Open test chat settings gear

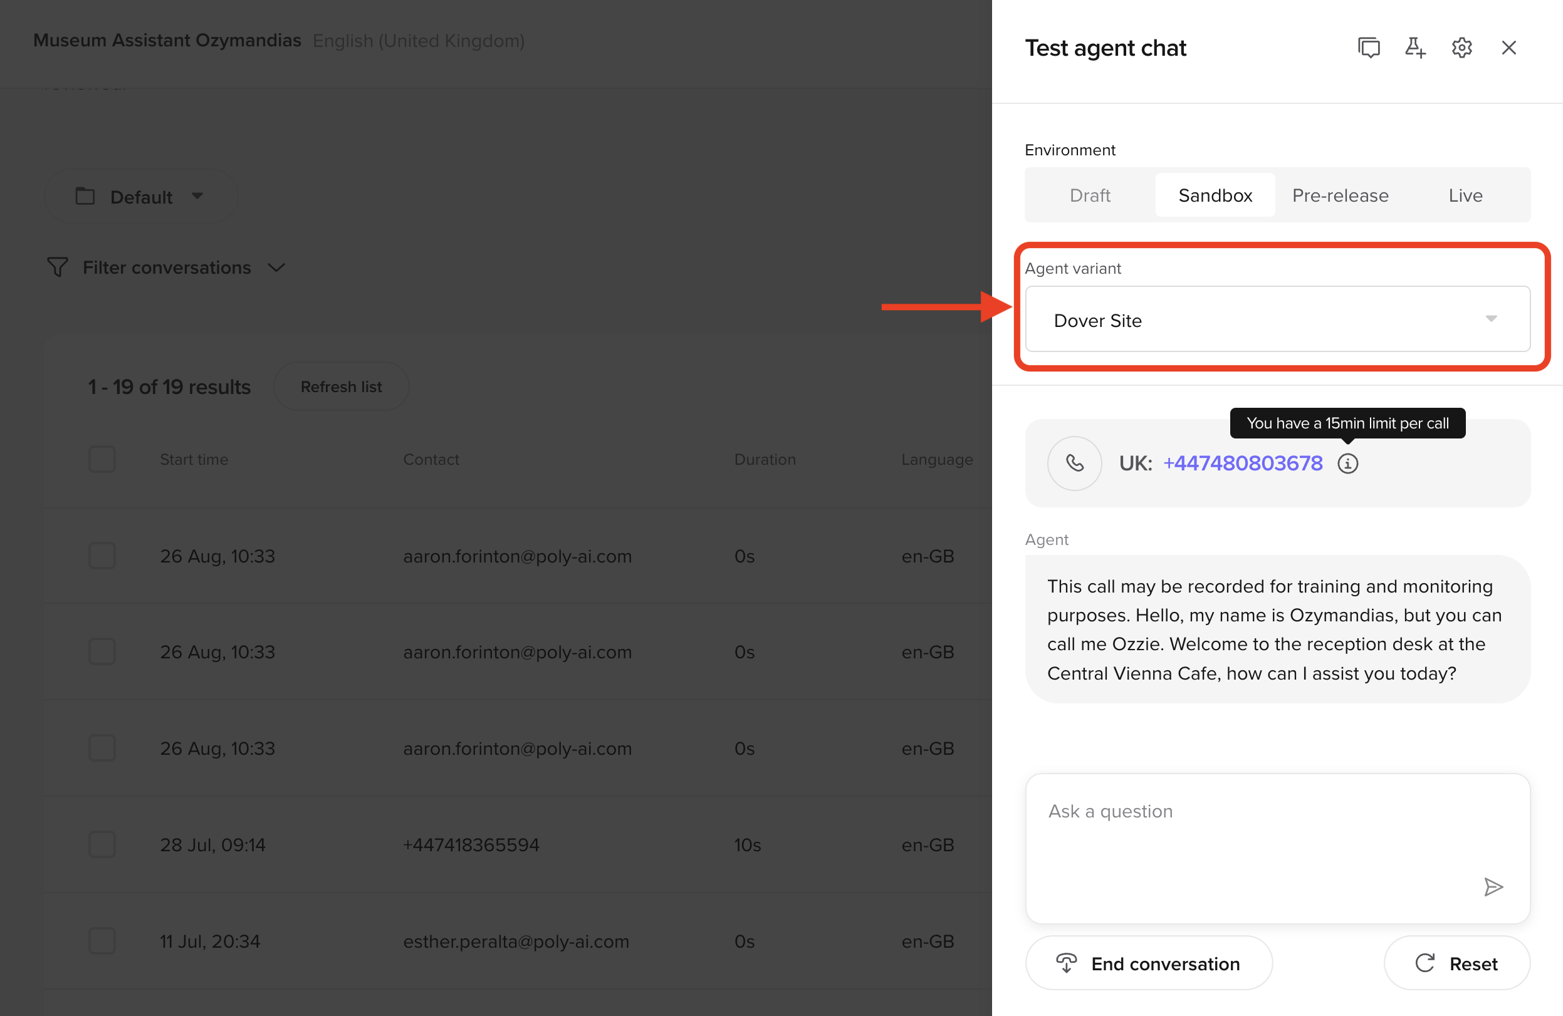pos(1461,48)
